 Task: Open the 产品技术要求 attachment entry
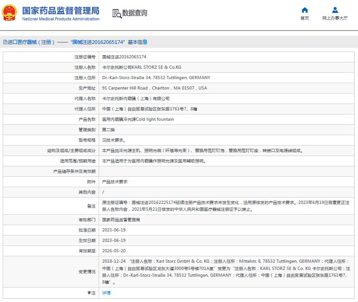pos(115,182)
